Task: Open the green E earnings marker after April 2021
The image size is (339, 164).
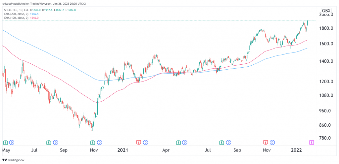Action: [178, 142]
